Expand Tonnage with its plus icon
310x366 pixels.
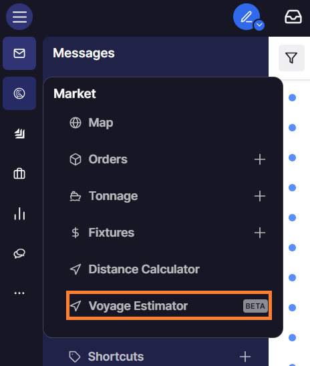260,196
